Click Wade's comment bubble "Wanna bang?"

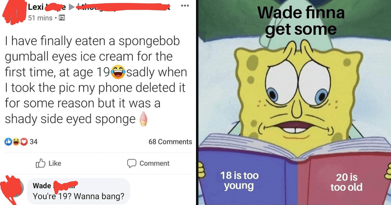tap(78, 191)
